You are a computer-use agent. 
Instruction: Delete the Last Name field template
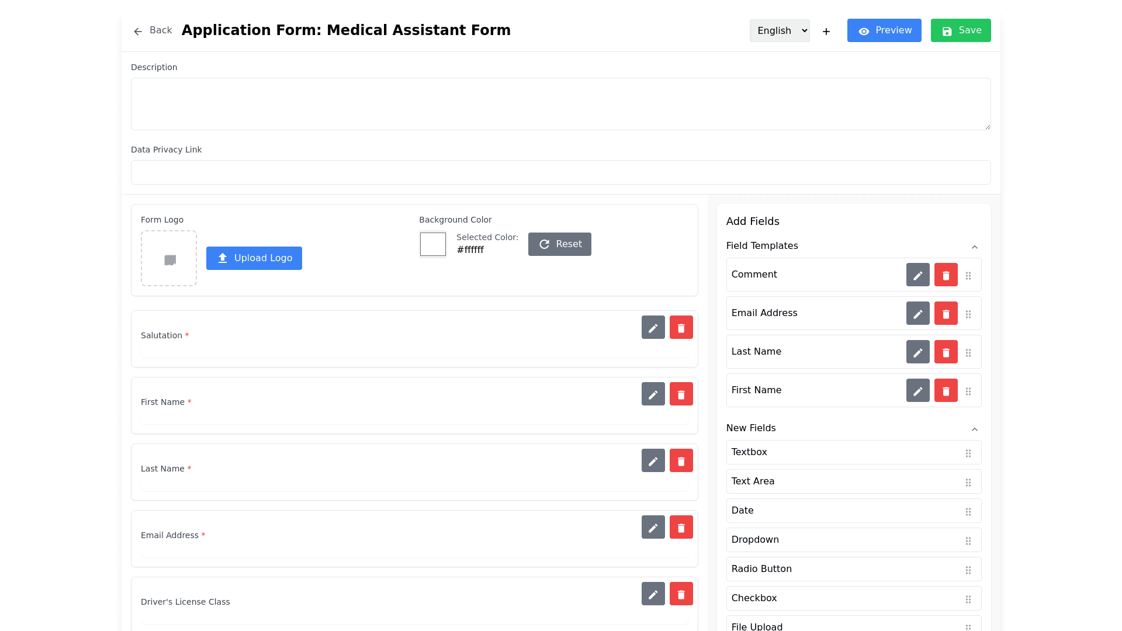click(x=946, y=352)
